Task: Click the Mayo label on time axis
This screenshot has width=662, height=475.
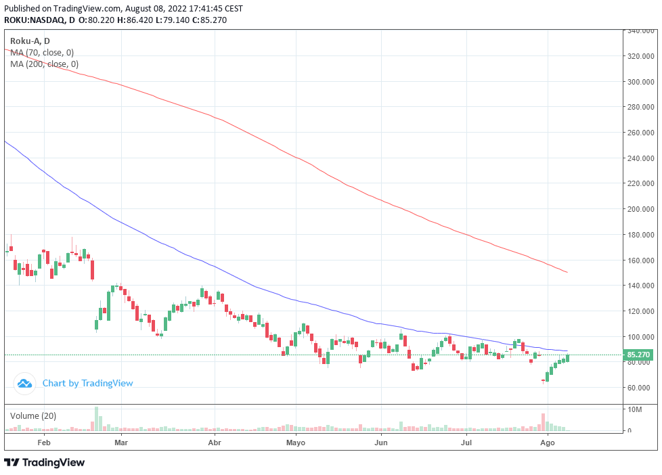Action: [296, 443]
